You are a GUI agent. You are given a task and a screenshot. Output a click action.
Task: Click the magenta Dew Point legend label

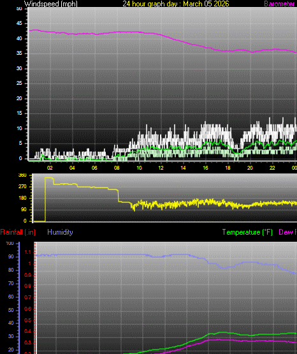pos(287,232)
